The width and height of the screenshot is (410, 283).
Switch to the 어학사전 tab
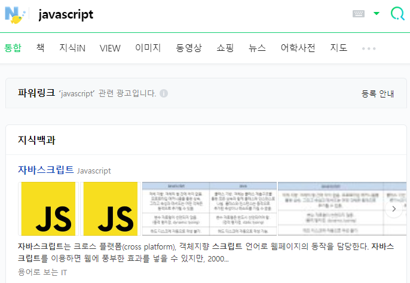pos(298,48)
